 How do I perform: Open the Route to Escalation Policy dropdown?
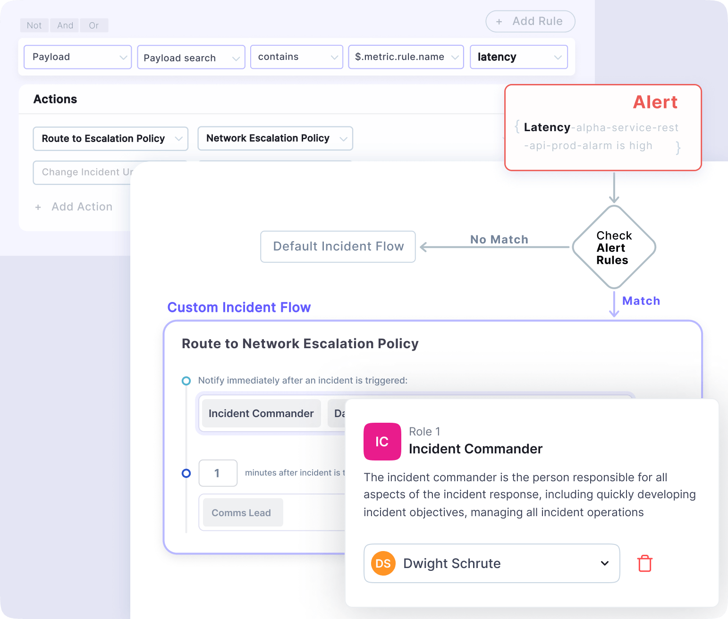(110, 138)
